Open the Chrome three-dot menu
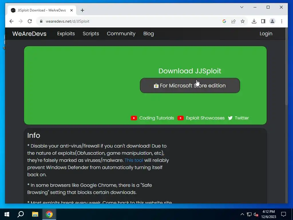 (x=282, y=21)
